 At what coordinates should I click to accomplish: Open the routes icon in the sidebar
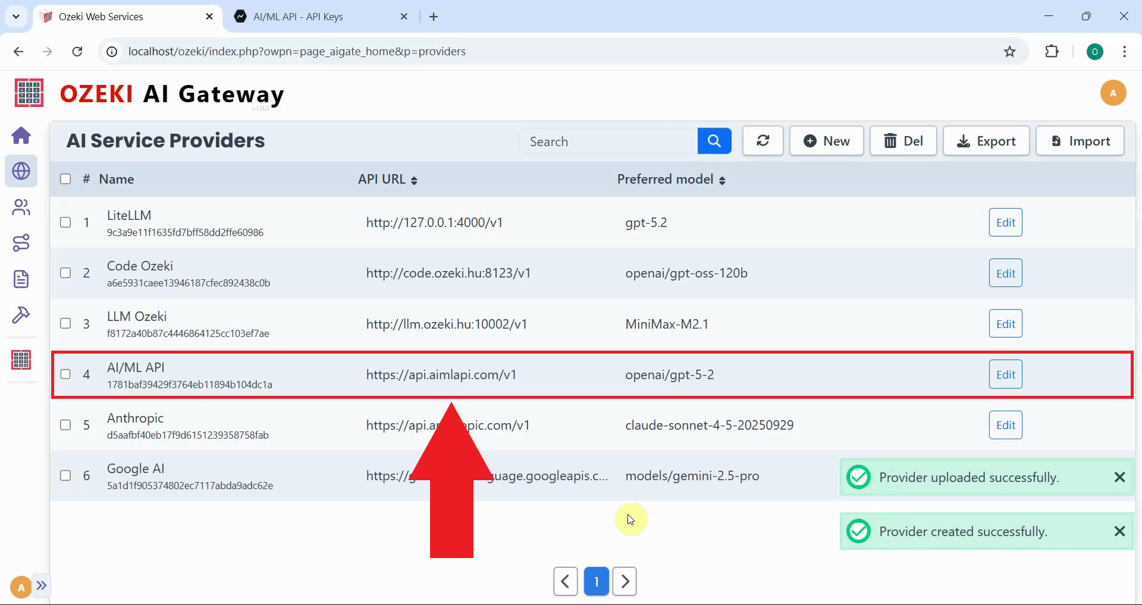point(21,243)
